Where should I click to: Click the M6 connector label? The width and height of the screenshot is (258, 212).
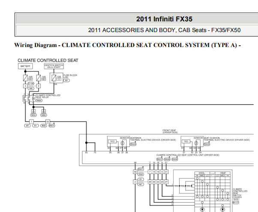31,88
